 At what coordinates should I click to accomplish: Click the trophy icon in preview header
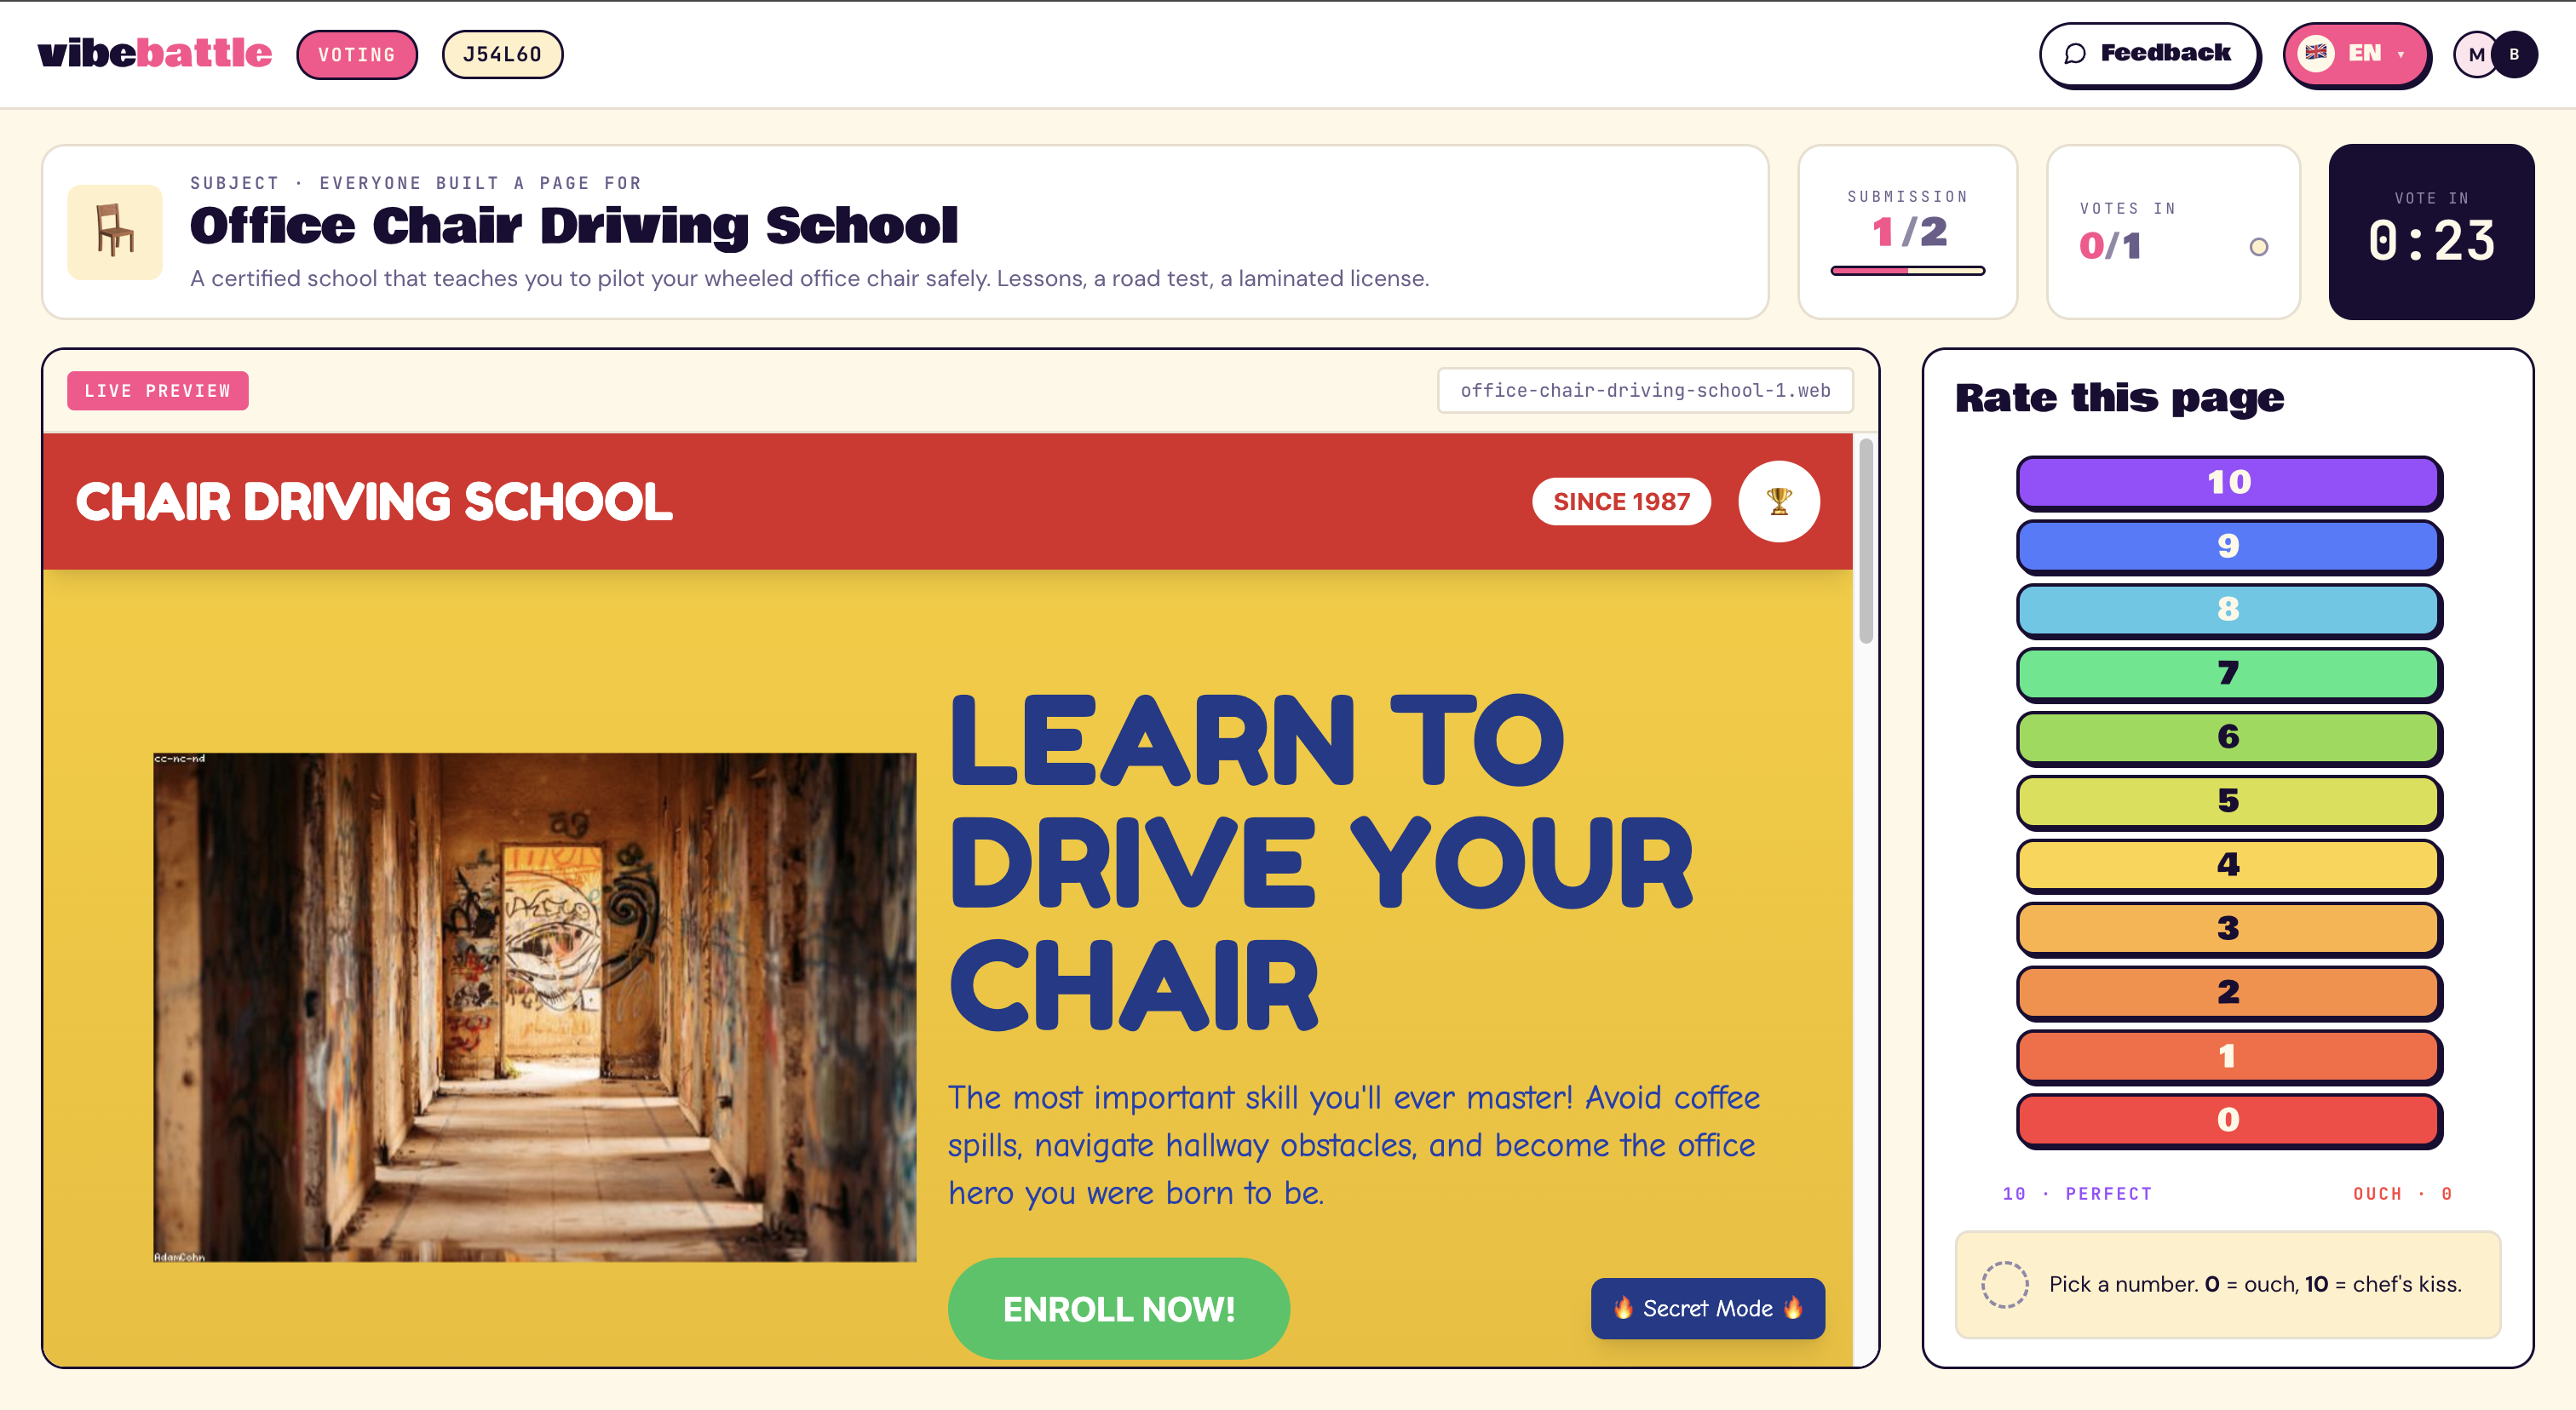pos(1779,502)
